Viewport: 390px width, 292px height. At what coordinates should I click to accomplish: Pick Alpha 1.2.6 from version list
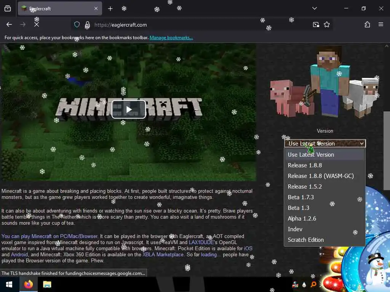pyautogui.click(x=324, y=219)
